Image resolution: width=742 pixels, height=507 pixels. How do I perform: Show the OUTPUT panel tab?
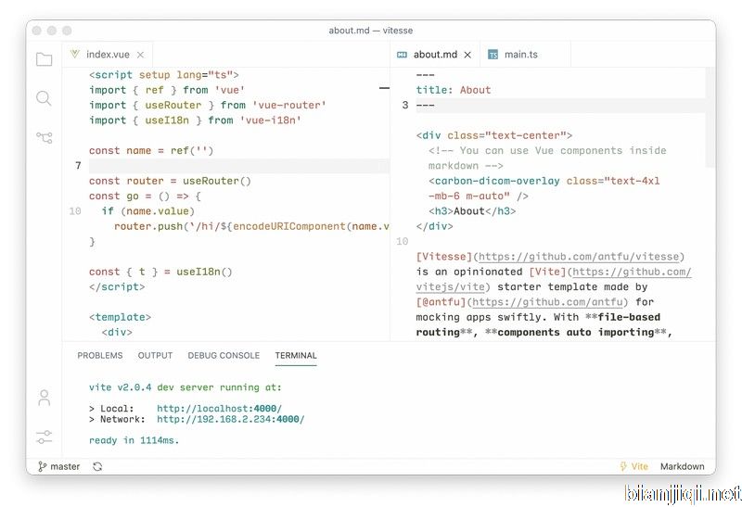155,356
